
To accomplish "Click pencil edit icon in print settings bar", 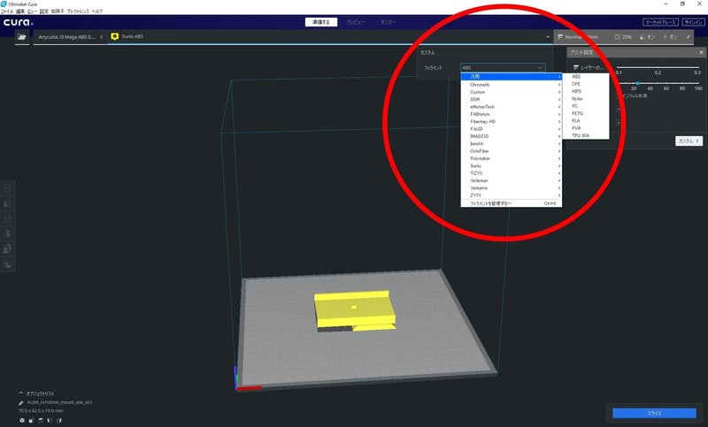I will (689, 37).
